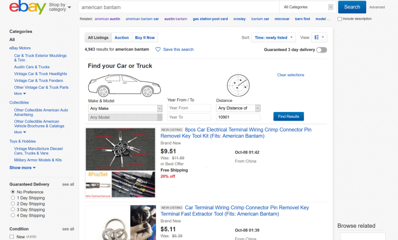Check the Include description checkbox
The height and width of the screenshot is (240, 398).
tap(340, 19)
